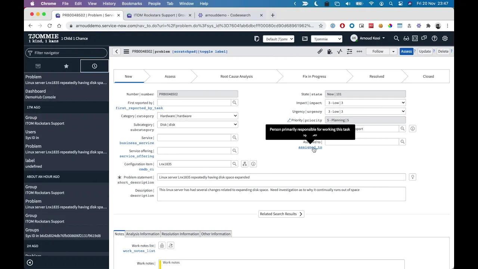The image size is (478, 269).
Task: Open the ellipsis more options icon
Action: tap(359, 51)
